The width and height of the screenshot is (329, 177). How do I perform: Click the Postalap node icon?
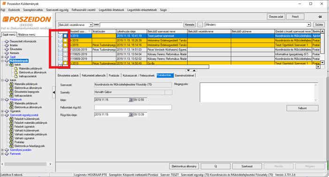click(x=11, y=142)
